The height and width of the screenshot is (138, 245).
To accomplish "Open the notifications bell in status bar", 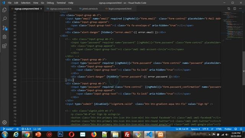I will point(241,129).
